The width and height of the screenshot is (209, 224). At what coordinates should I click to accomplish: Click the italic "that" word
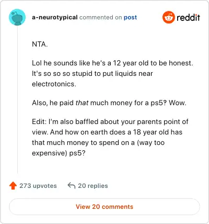[82, 103]
